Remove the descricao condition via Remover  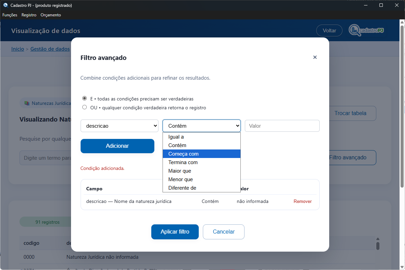[x=303, y=201]
